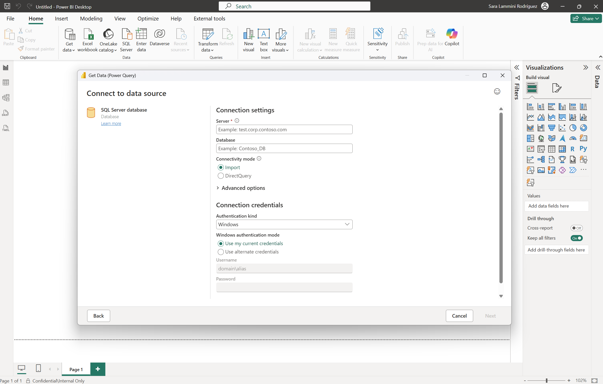The image size is (603, 384).
Task: Open the File menu
Action: [x=10, y=18]
